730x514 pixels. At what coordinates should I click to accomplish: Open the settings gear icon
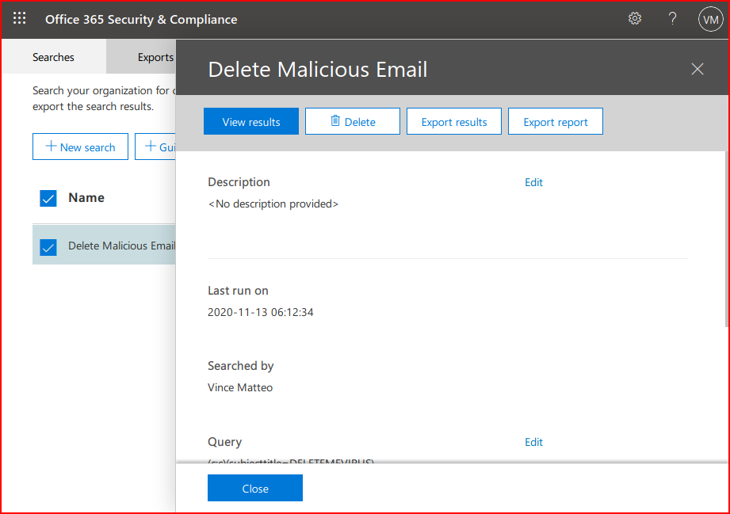(x=635, y=18)
